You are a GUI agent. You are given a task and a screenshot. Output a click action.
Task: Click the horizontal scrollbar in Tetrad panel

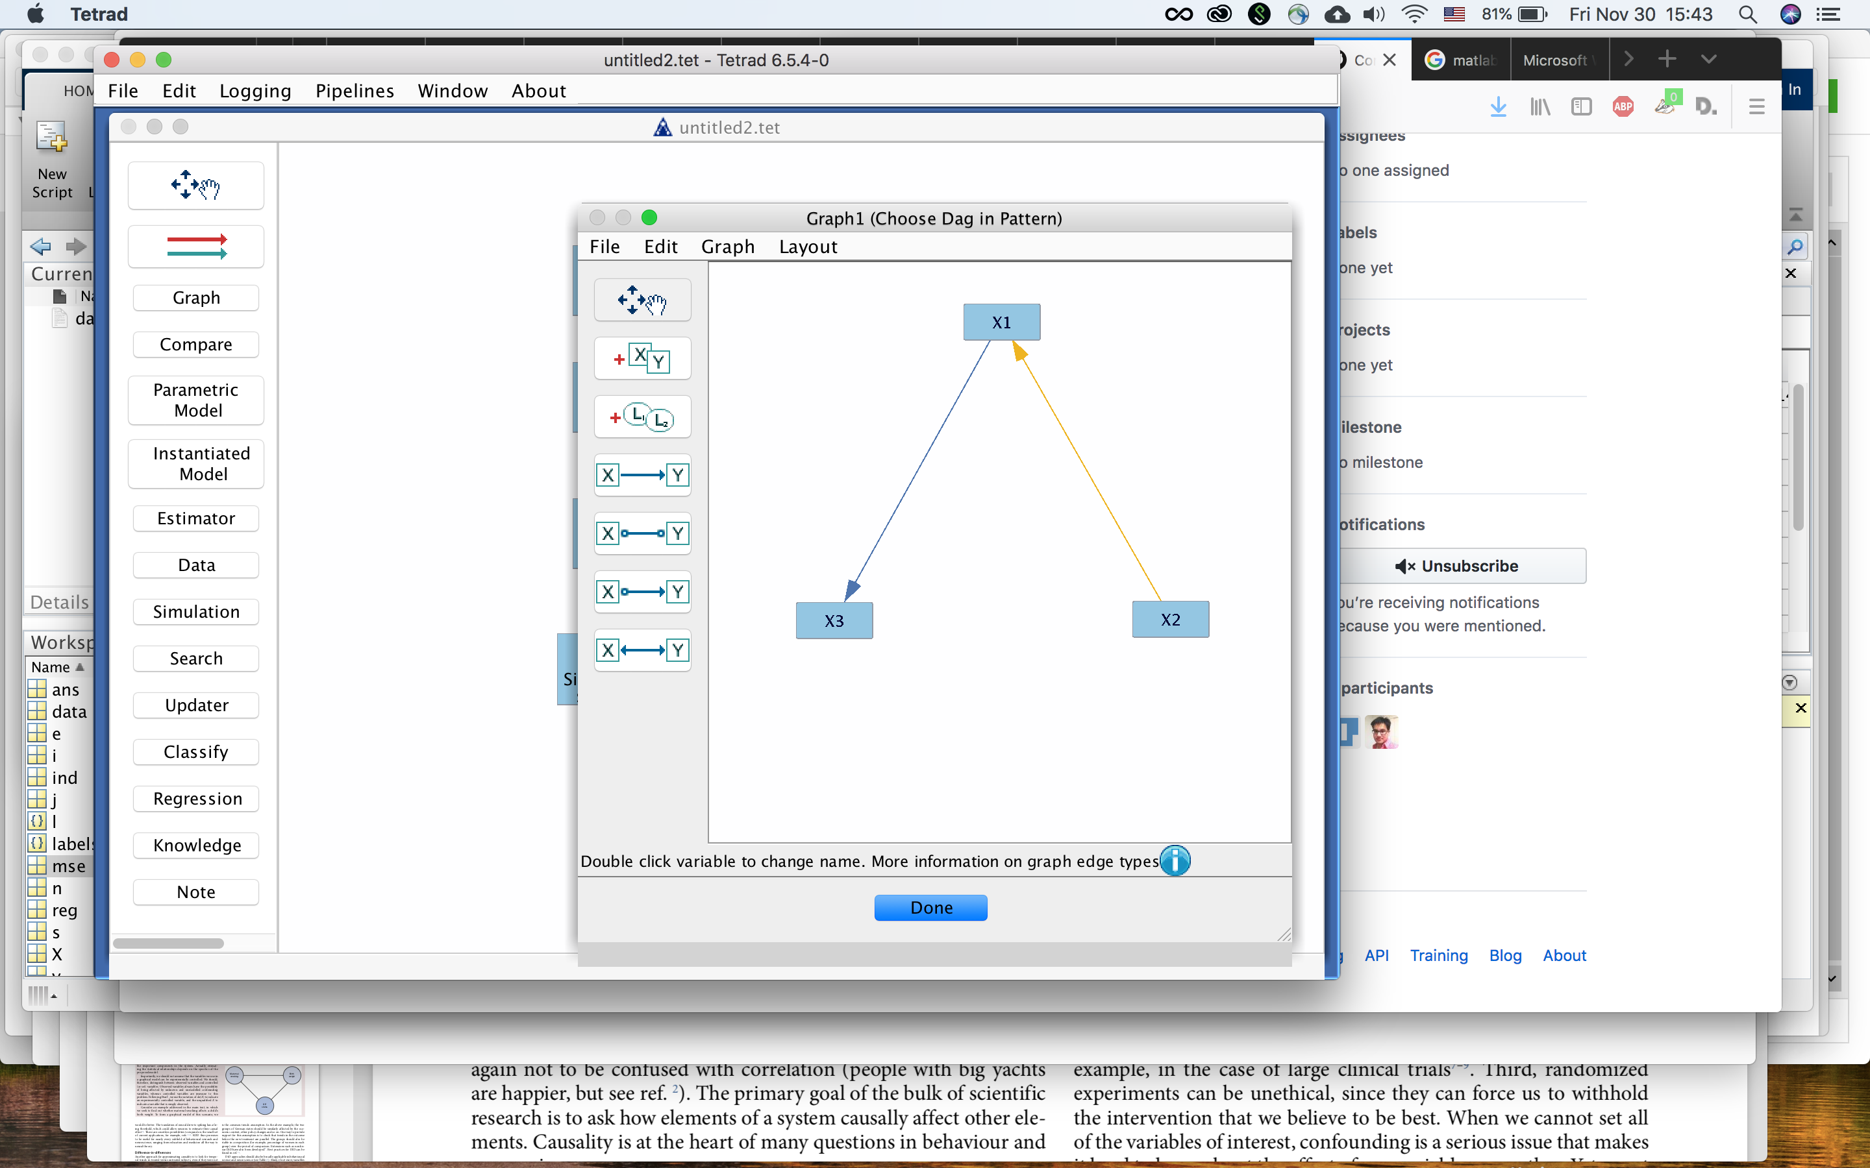168,942
